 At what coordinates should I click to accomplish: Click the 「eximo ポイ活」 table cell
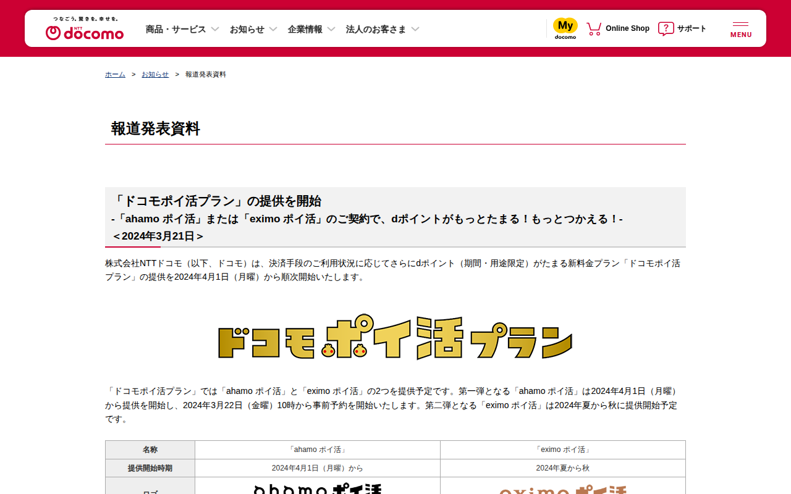click(x=563, y=450)
